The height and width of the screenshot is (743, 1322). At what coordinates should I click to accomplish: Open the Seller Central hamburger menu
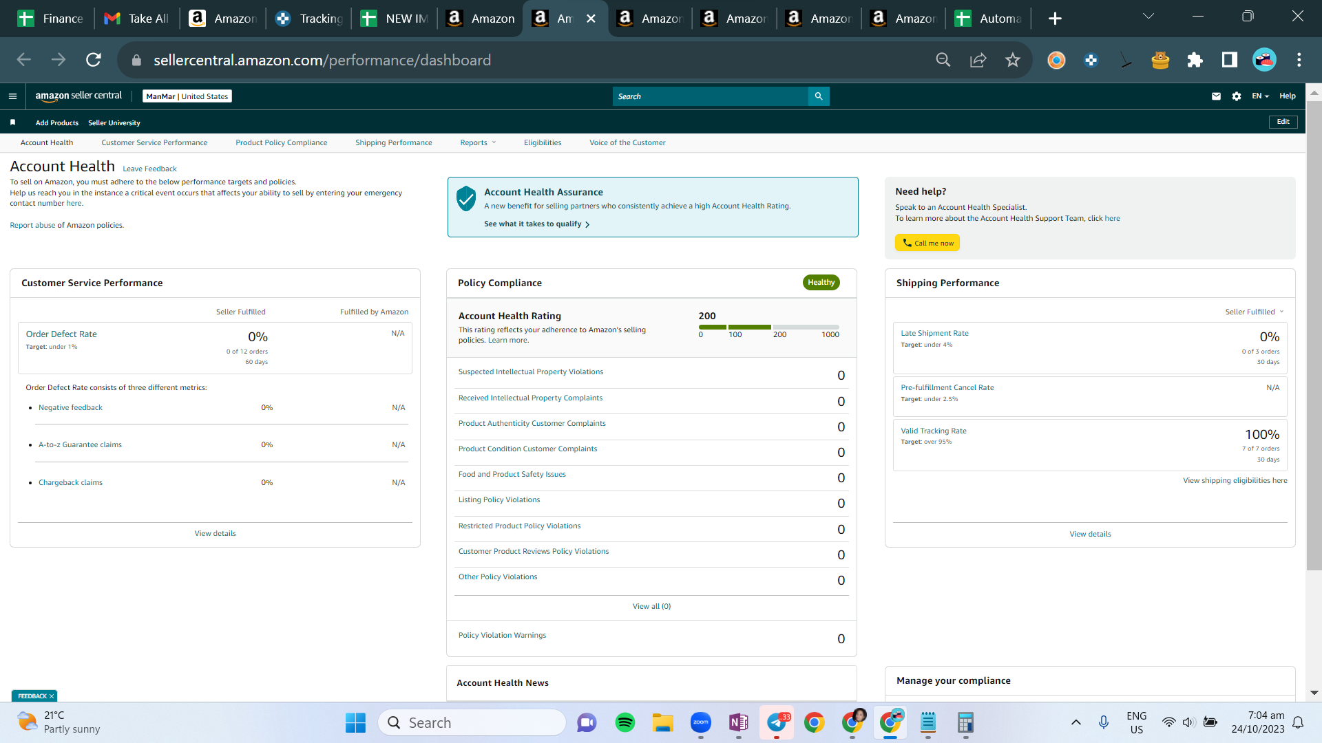pyautogui.click(x=12, y=96)
